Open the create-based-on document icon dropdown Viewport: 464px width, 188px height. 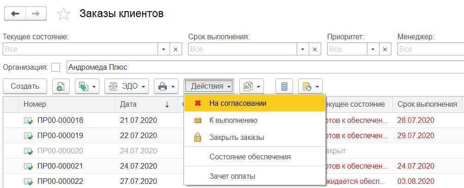tap(87, 86)
